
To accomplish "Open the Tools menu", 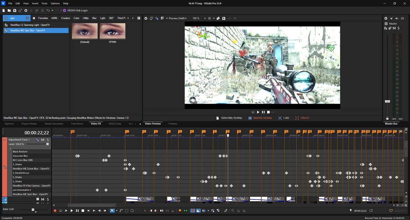I will pyautogui.click(x=44, y=3).
